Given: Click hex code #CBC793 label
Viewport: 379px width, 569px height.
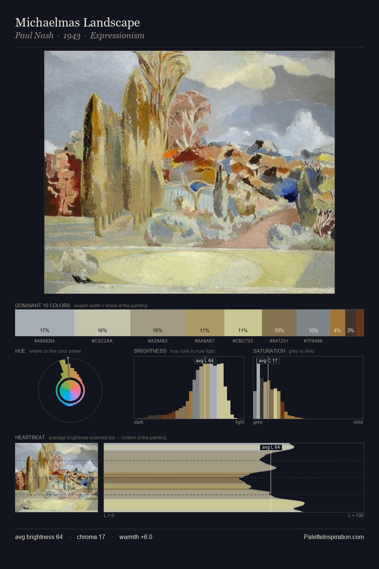Looking at the screenshot, I should pyautogui.click(x=243, y=341).
